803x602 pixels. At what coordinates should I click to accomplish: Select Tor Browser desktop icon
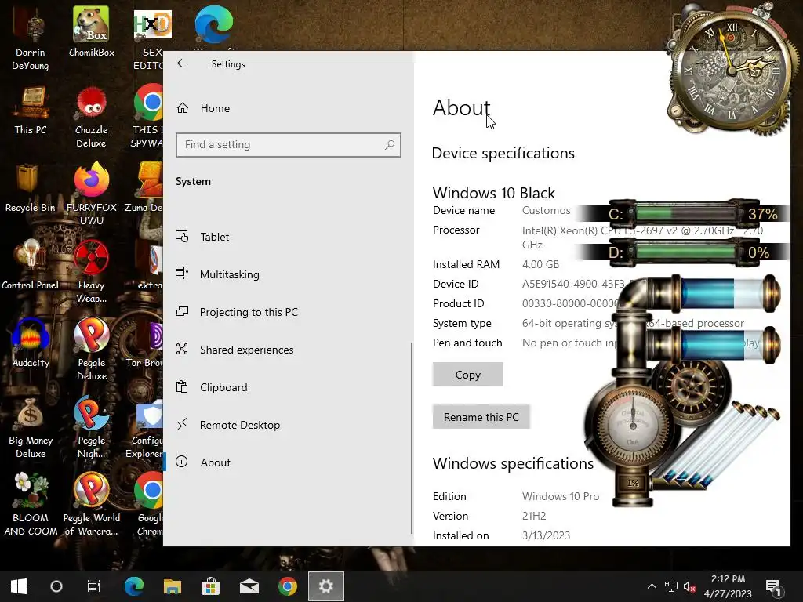point(145,344)
